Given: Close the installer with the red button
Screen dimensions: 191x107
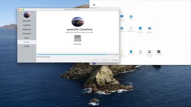Looking at the screenshot, I should [x=19, y=10].
